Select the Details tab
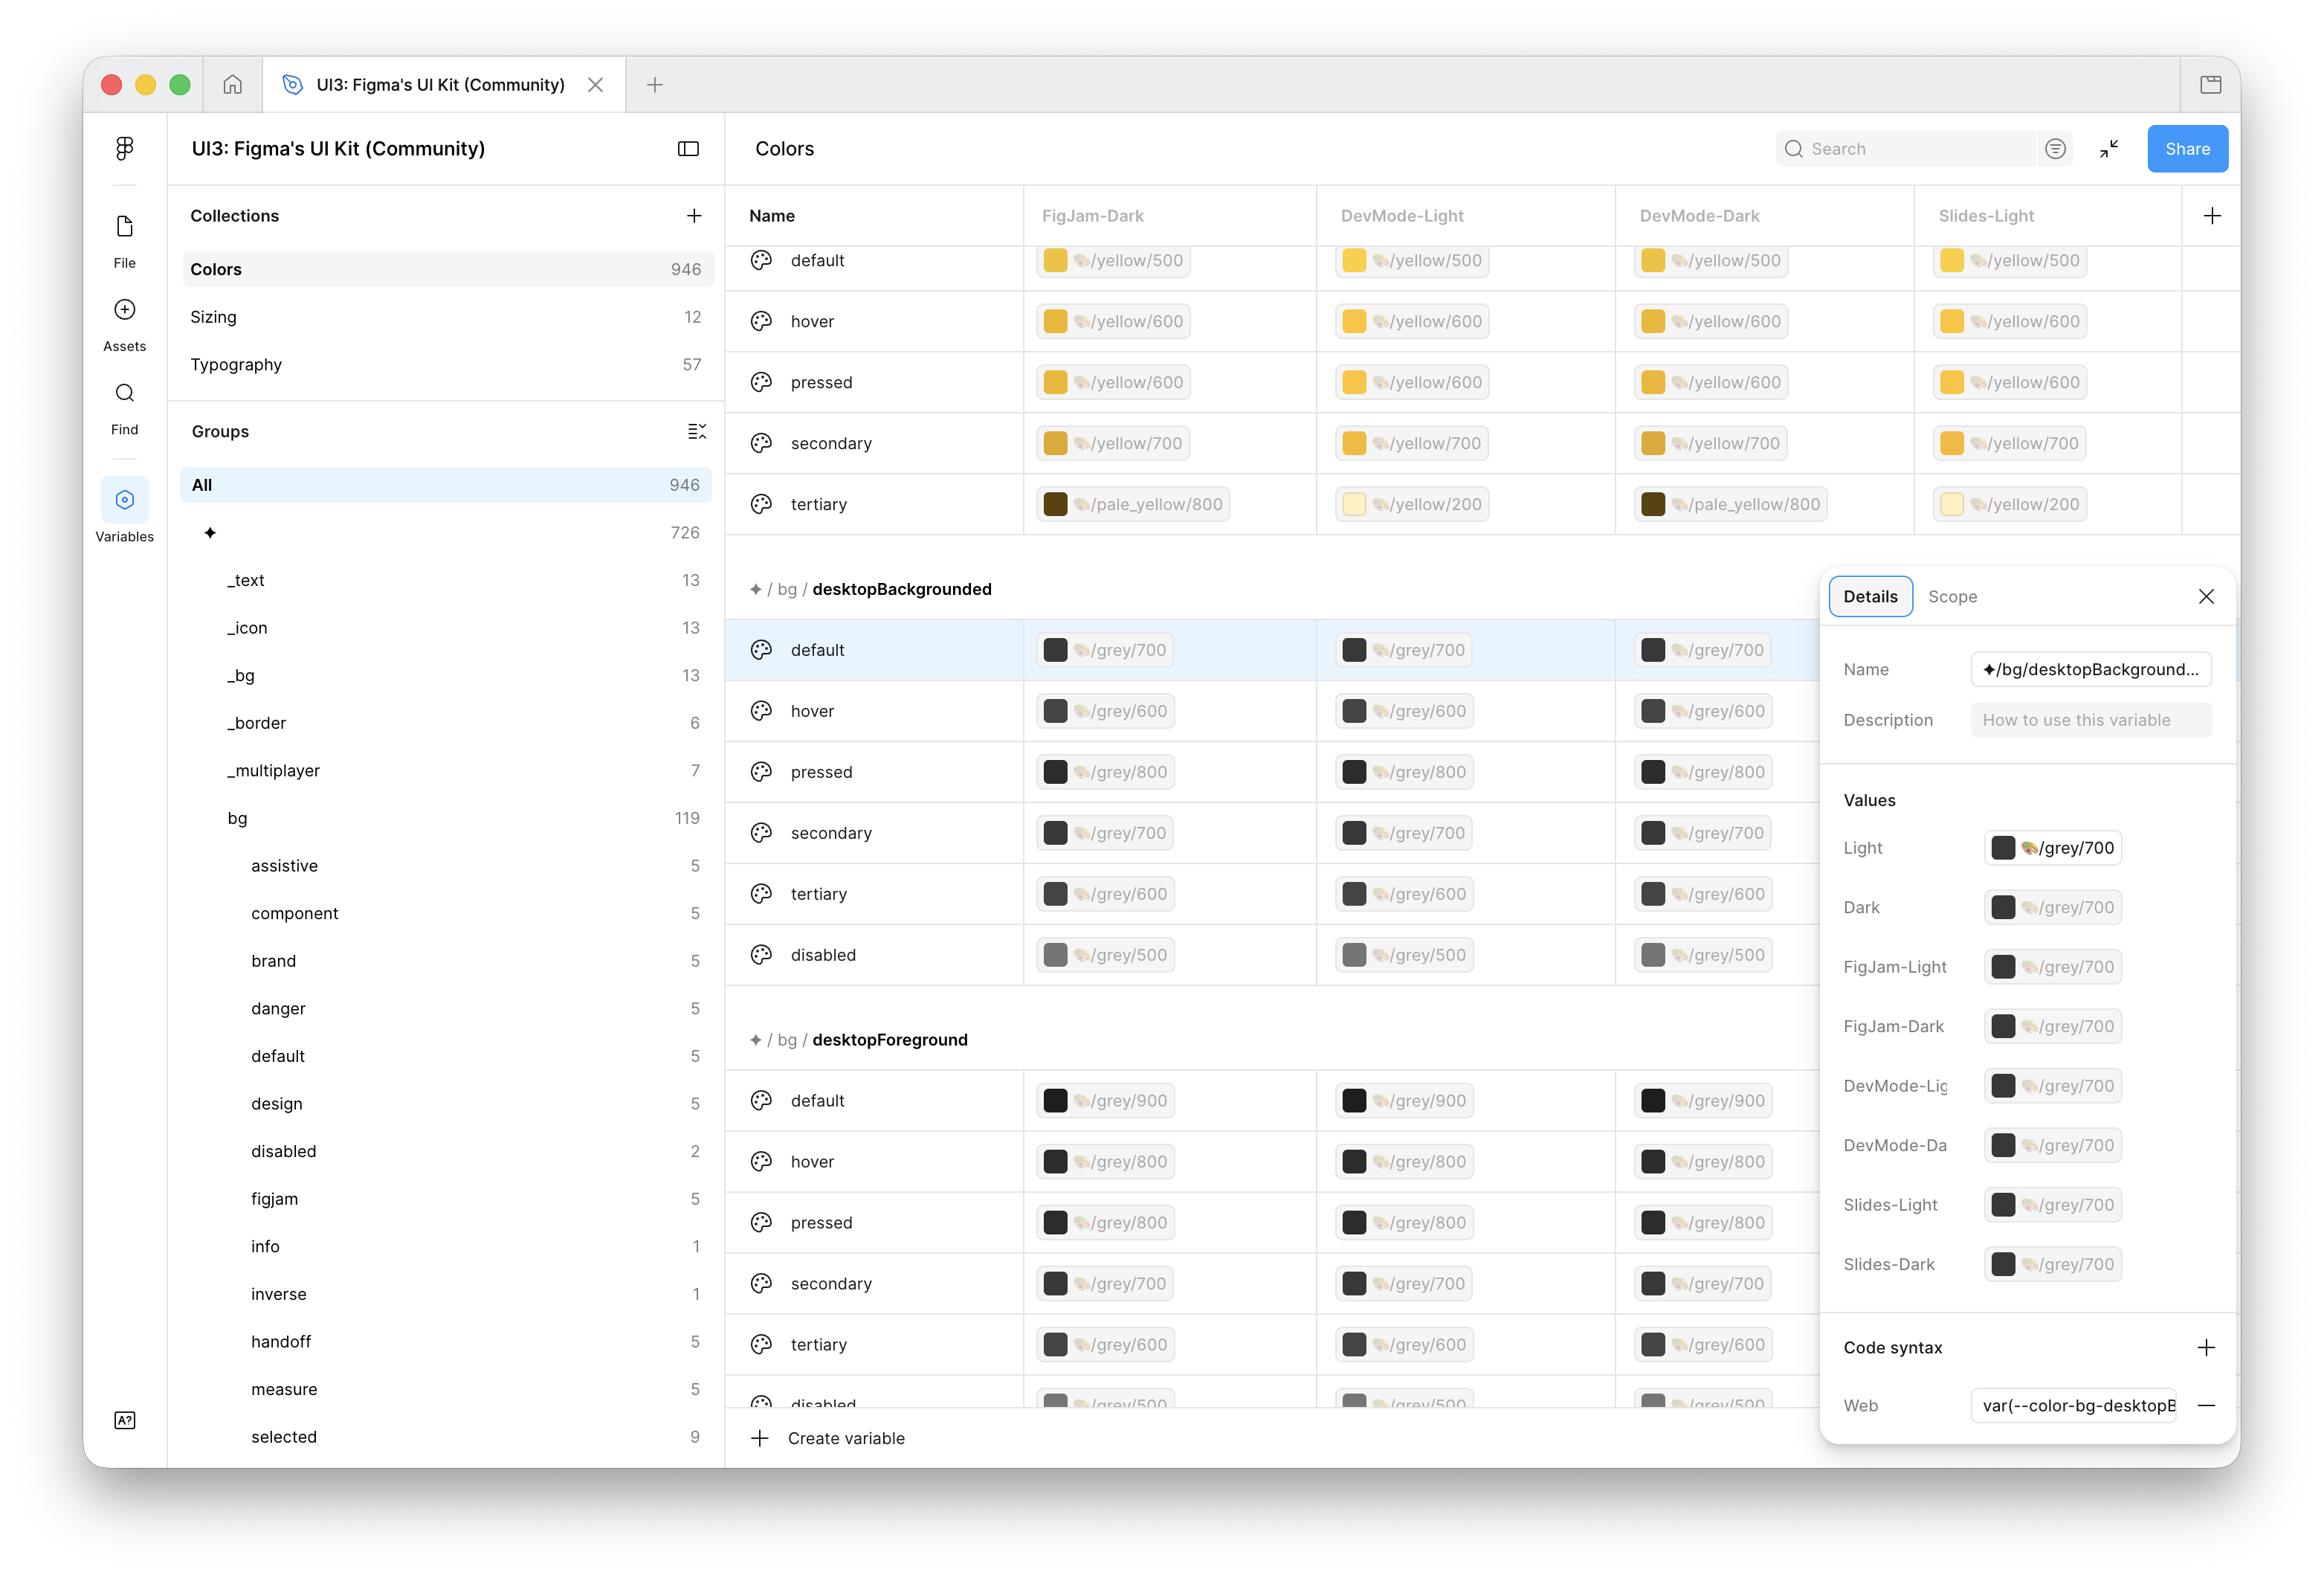 pos(1870,597)
